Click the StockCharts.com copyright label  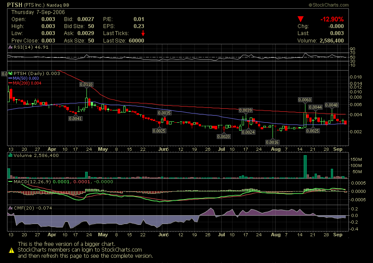pos(329,5)
